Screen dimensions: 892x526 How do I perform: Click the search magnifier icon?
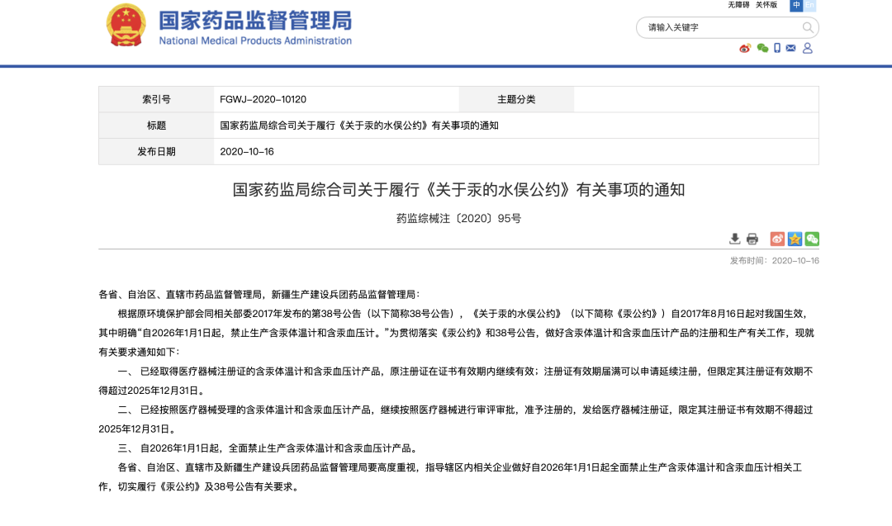[808, 27]
